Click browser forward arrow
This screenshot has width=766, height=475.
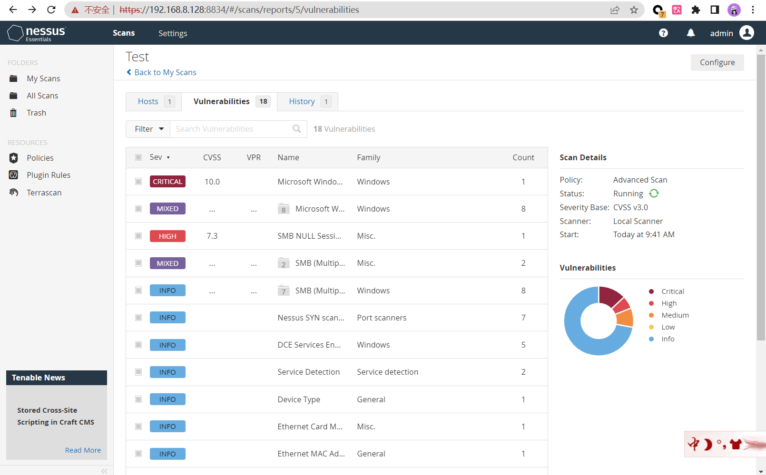[32, 10]
